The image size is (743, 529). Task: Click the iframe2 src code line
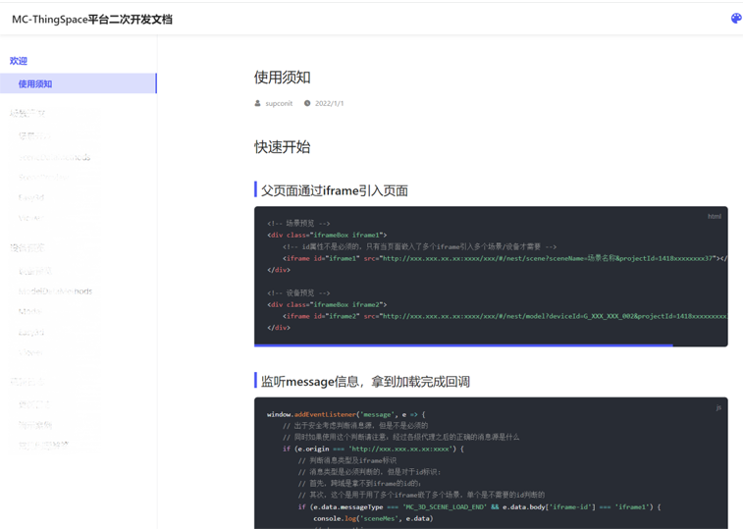(x=505, y=316)
